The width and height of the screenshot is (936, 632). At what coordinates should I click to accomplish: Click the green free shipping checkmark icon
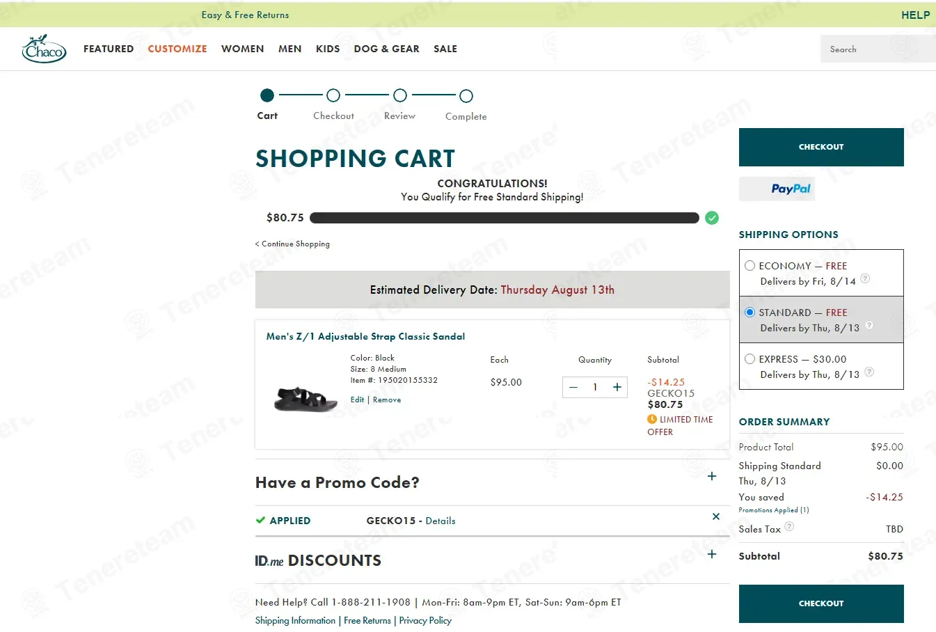[x=712, y=218]
